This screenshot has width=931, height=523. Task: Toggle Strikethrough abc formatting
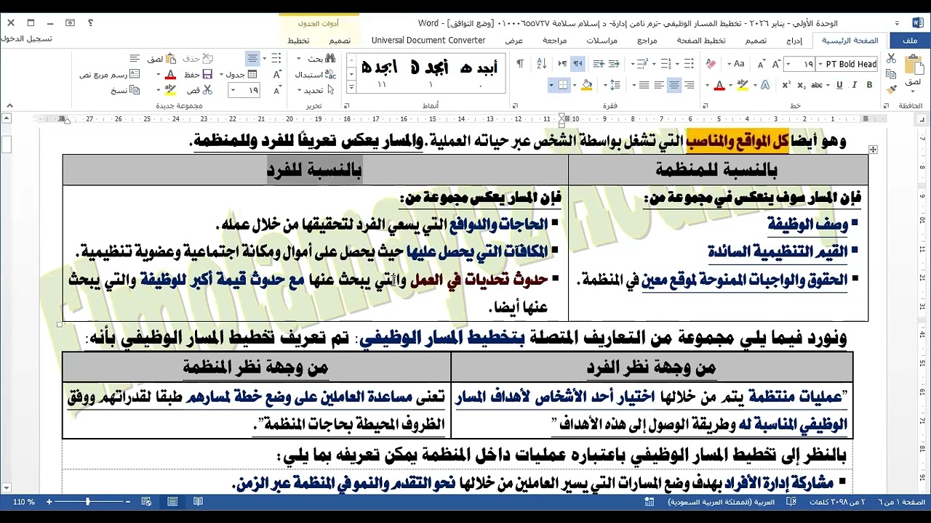(x=816, y=85)
